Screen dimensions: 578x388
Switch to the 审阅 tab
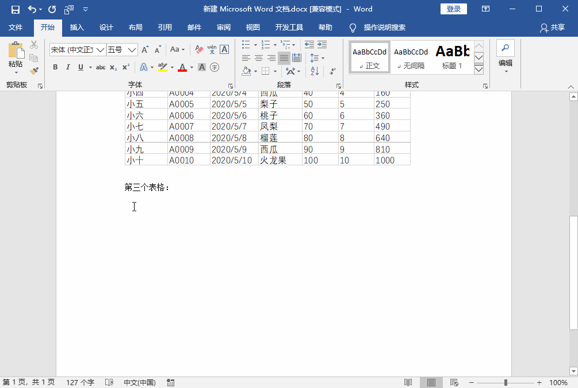click(223, 28)
